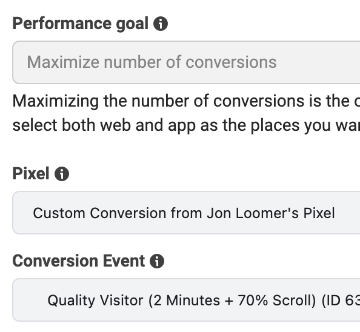Click the 'Maximize number of conversions' placeholder text
Viewport: 360px width, 332px height.
pos(152,62)
